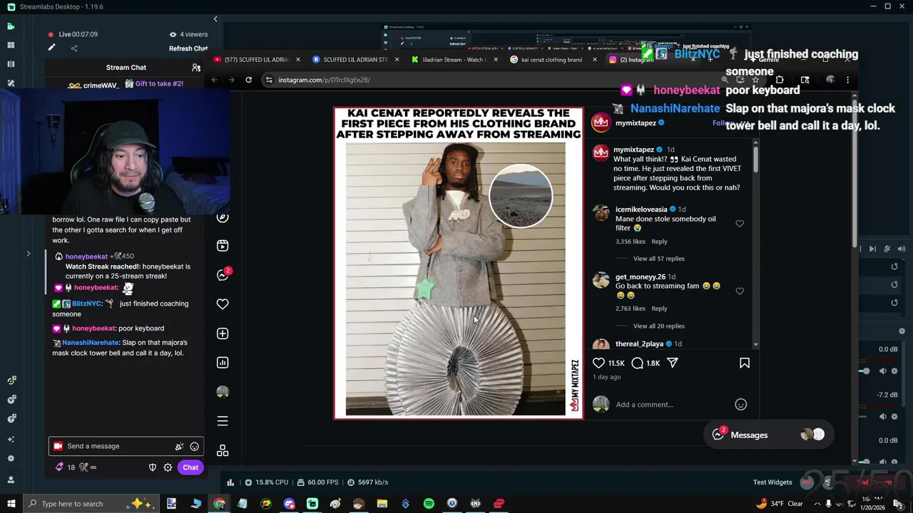Open Instagram dashboard chart icon
The image size is (913, 513).
tap(223, 363)
